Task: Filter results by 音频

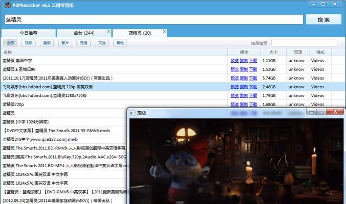Action: point(47,43)
